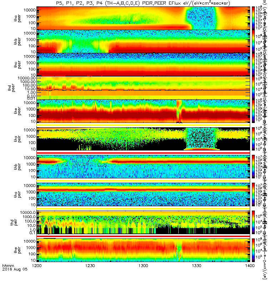The height and width of the screenshot is (286, 268).
Task: Click the '2016 Aug 05' date label
Action: click(15, 269)
